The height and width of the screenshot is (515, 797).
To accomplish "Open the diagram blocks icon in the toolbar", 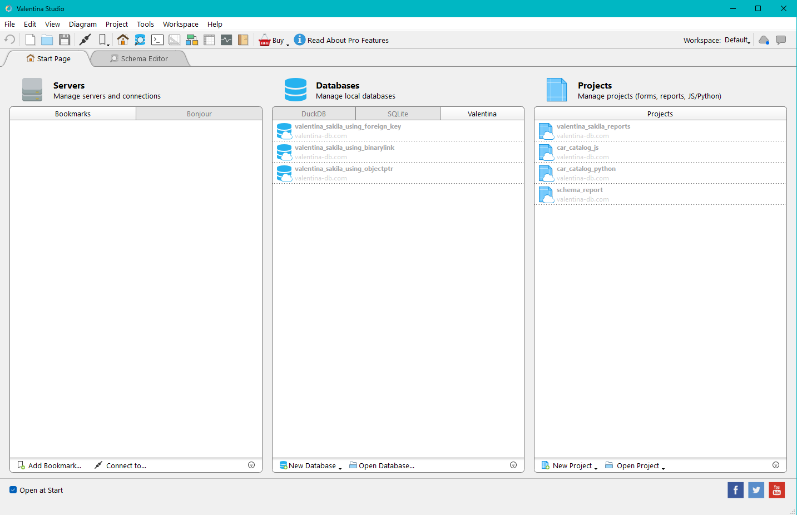I will (192, 40).
